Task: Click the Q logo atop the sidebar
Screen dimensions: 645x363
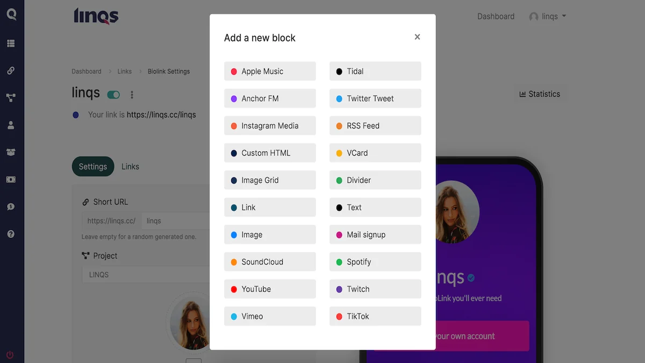Action: (x=11, y=14)
